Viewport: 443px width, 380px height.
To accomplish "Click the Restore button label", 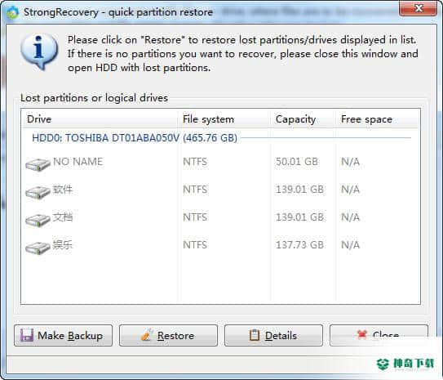I will click(x=175, y=336).
